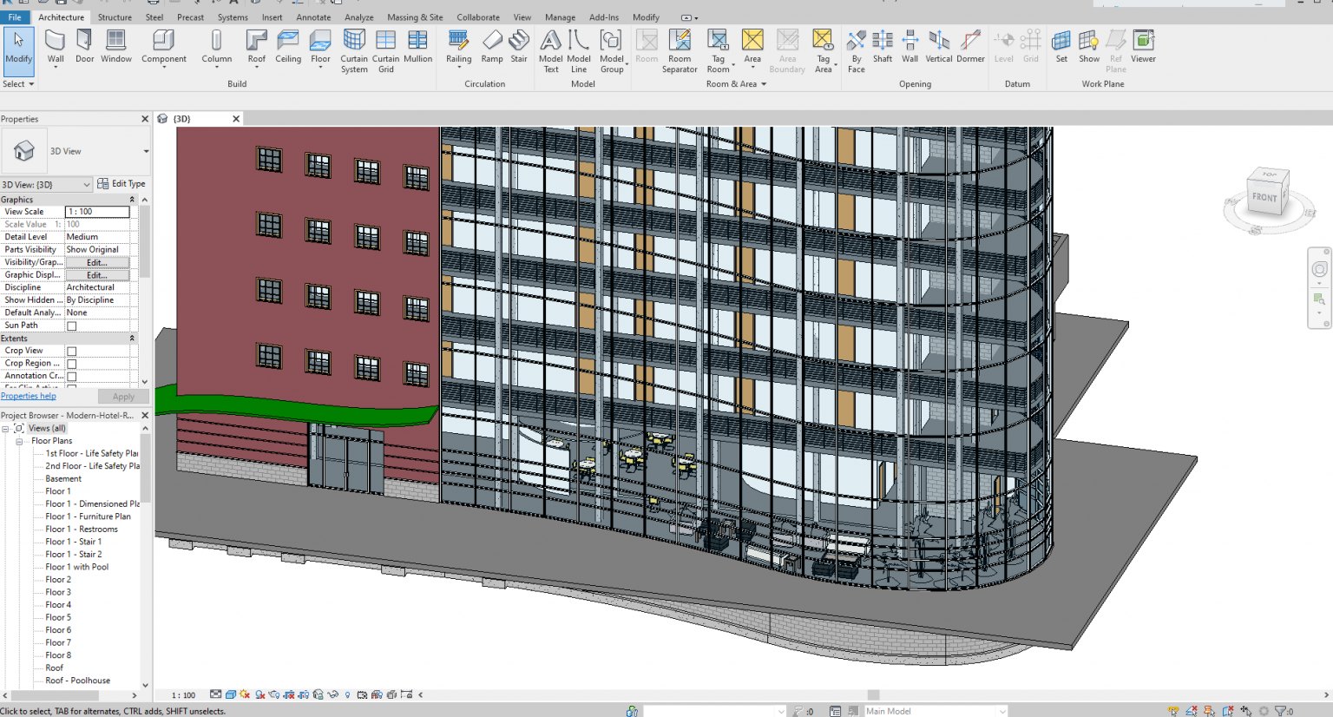Open the Properties help link
Screen dimensions: 1333x717
(27, 395)
